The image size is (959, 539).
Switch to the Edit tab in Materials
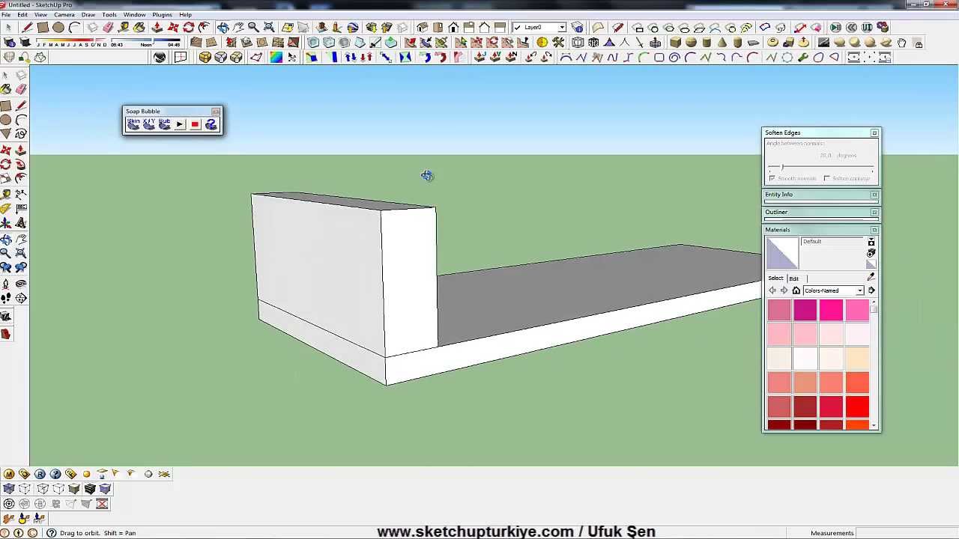point(793,278)
